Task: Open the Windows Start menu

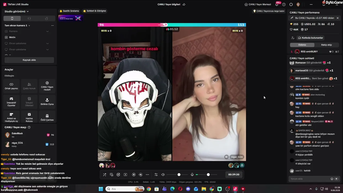Action: [x=101, y=189]
